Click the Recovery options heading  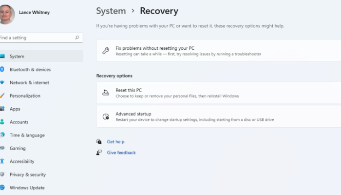[x=114, y=76]
